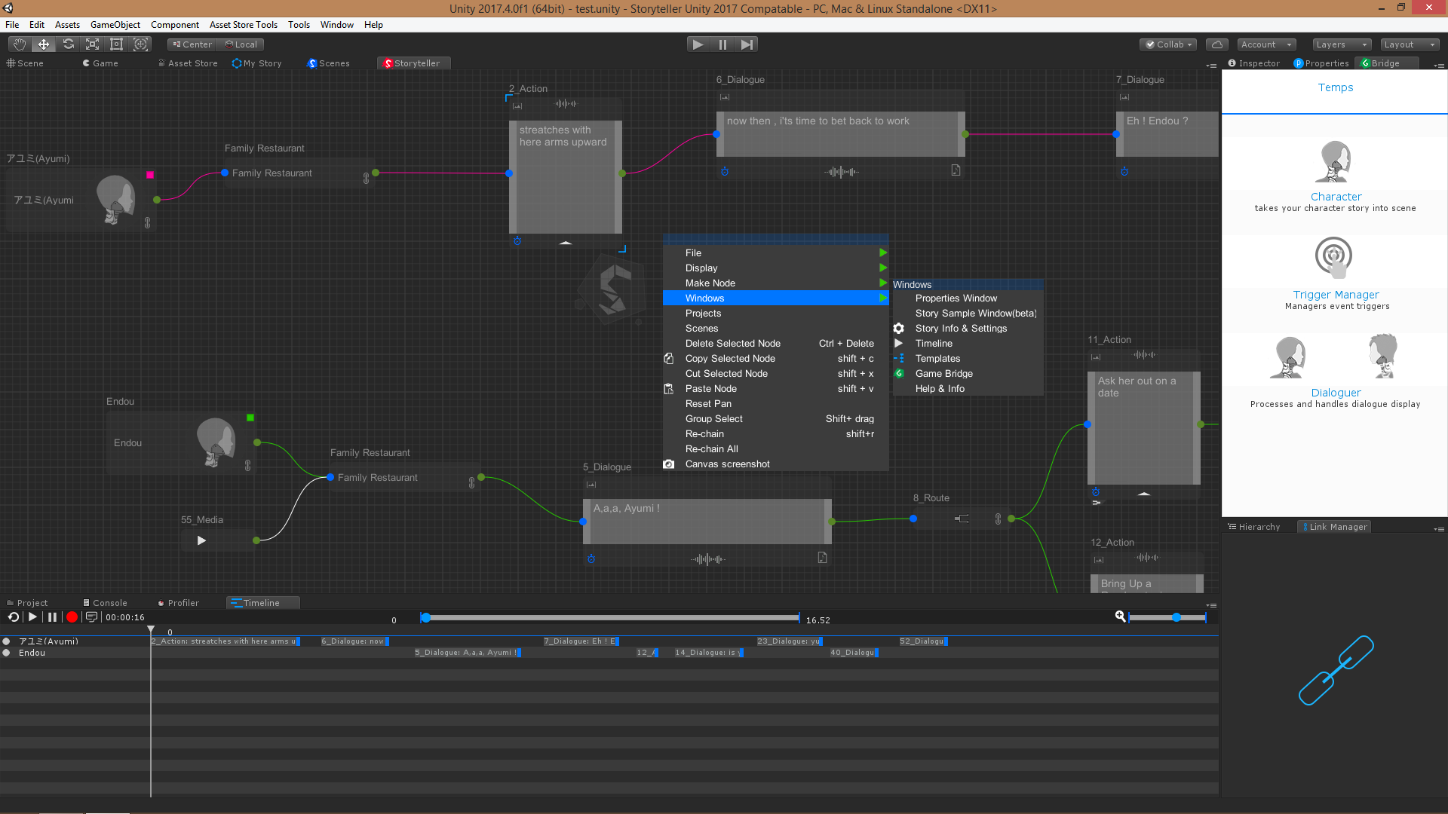Choose Timeline in the Windows submenu
The width and height of the screenshot is (1448, 814).
click(x=968, y=344)
